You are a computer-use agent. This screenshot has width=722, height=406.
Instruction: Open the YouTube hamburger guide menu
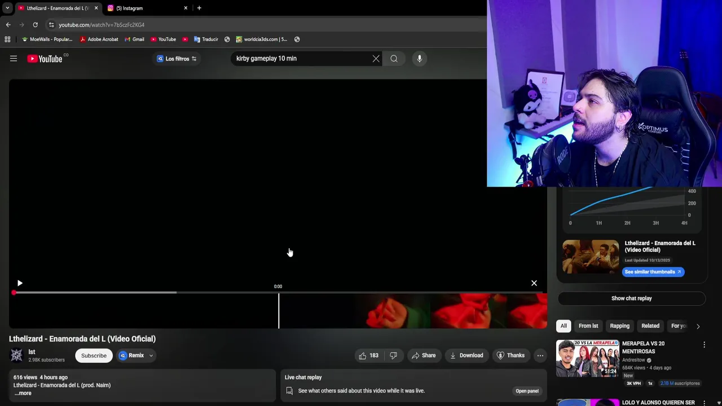pyautogui.click(x=14, y=59)
